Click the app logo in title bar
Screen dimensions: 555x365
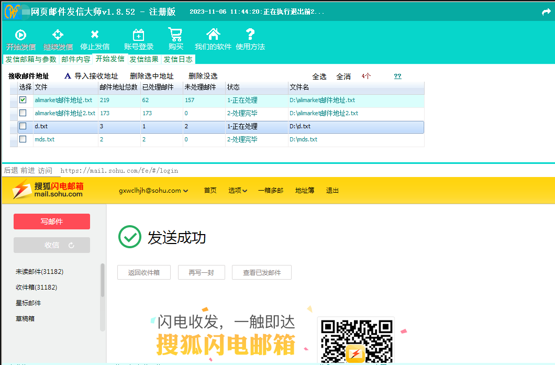point(13,12)
